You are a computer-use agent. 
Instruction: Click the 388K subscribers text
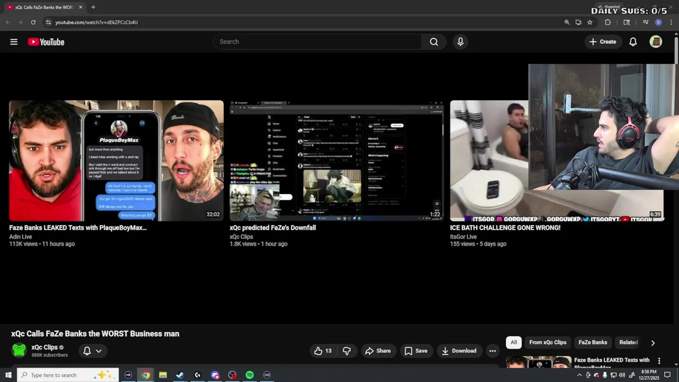point(49,355)
